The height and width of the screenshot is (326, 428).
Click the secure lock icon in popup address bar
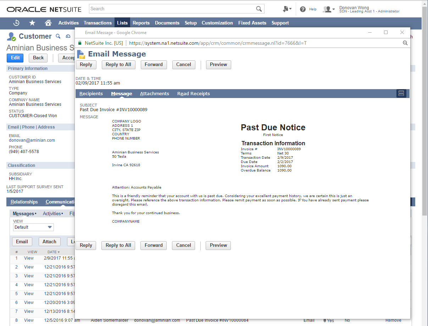(80, 43)
